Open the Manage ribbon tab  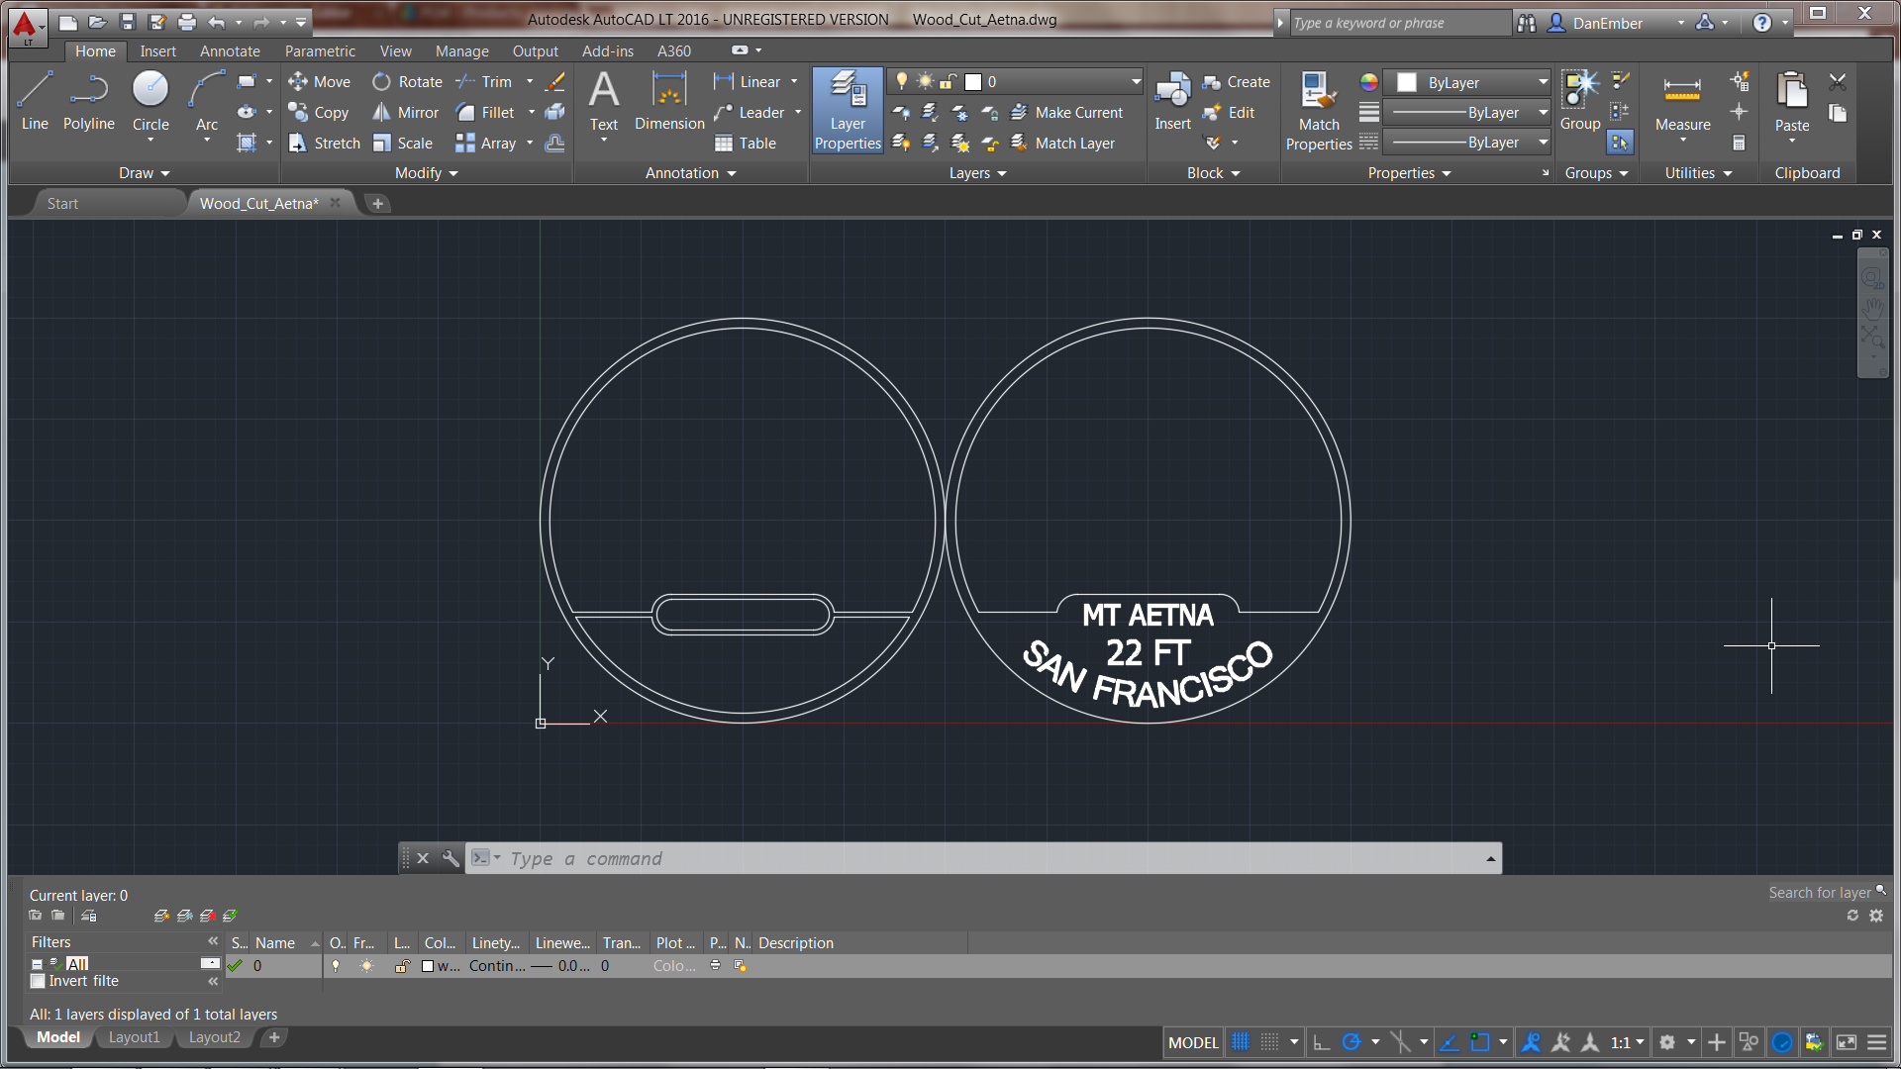[461, 51]
